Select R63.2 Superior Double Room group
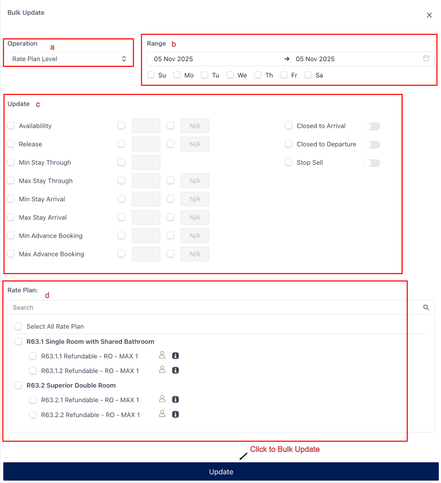 18,385
